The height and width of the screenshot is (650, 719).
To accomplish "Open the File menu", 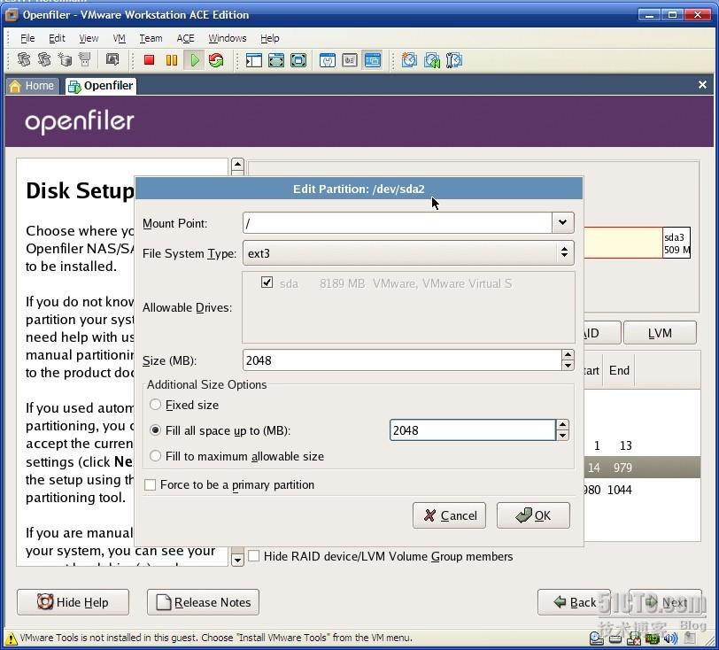I will coord(27,38).
